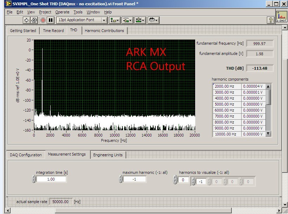Click the Frequency [Hz] axis label
Viewport: 288px width, 214px height.
114,140
